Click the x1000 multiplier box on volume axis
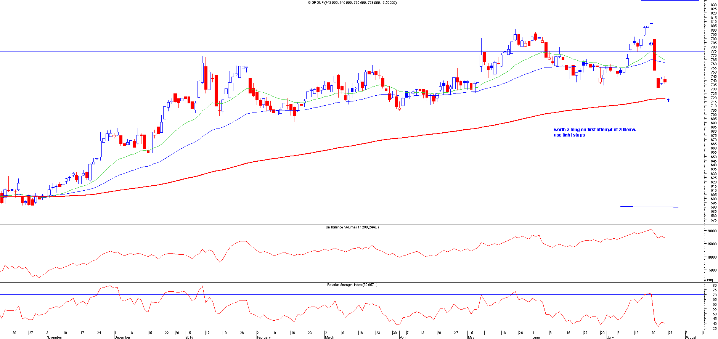Screen dimensions: 718x339 coord(709,280)
